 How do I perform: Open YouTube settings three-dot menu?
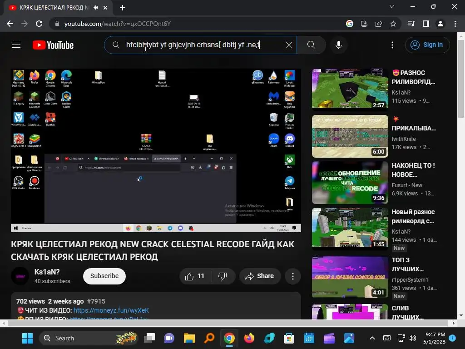click(392, 45)
